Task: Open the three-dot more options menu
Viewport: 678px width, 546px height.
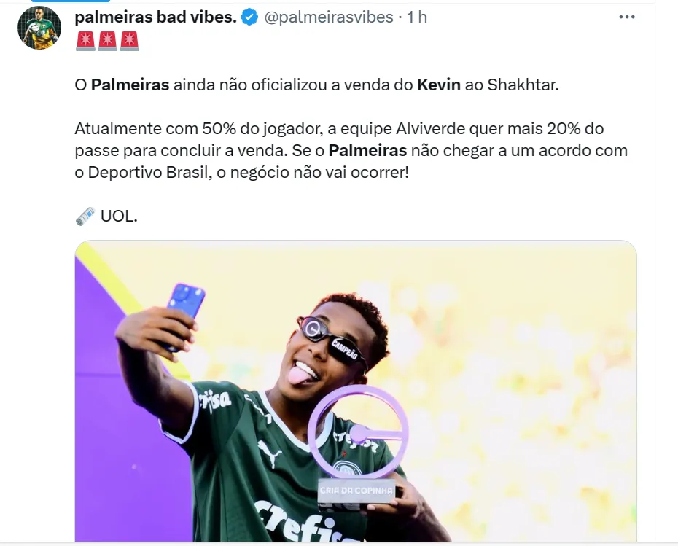Action: pos(626,17)
